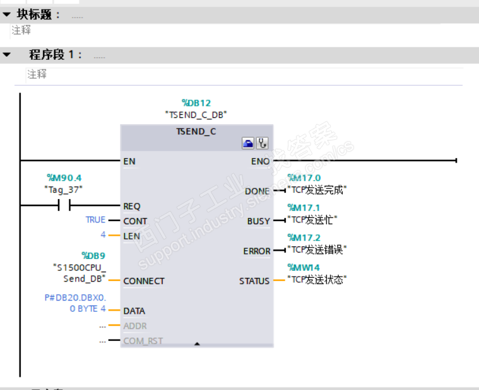This screenshot has width=479, height=390.
Task: Click the BUSY output pin
Action: click(x=259, y=221)
